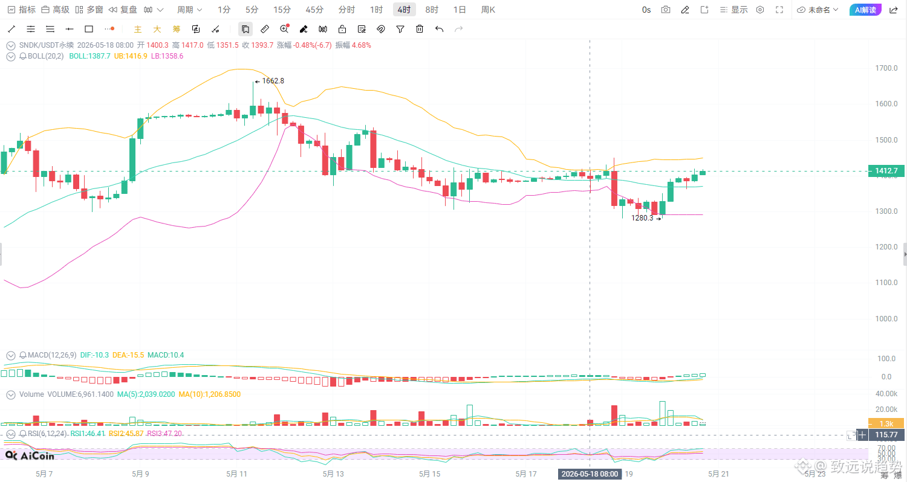The width and height of the screenshot is (907, 482).
Task: Select the three horizontal lines tool
Action: pos(50,29)
